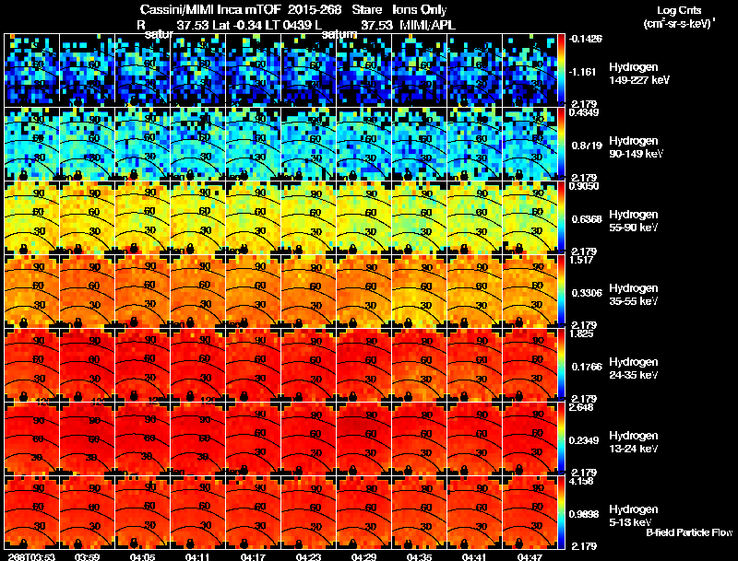Click the -0.1426 color scale value

586,39
